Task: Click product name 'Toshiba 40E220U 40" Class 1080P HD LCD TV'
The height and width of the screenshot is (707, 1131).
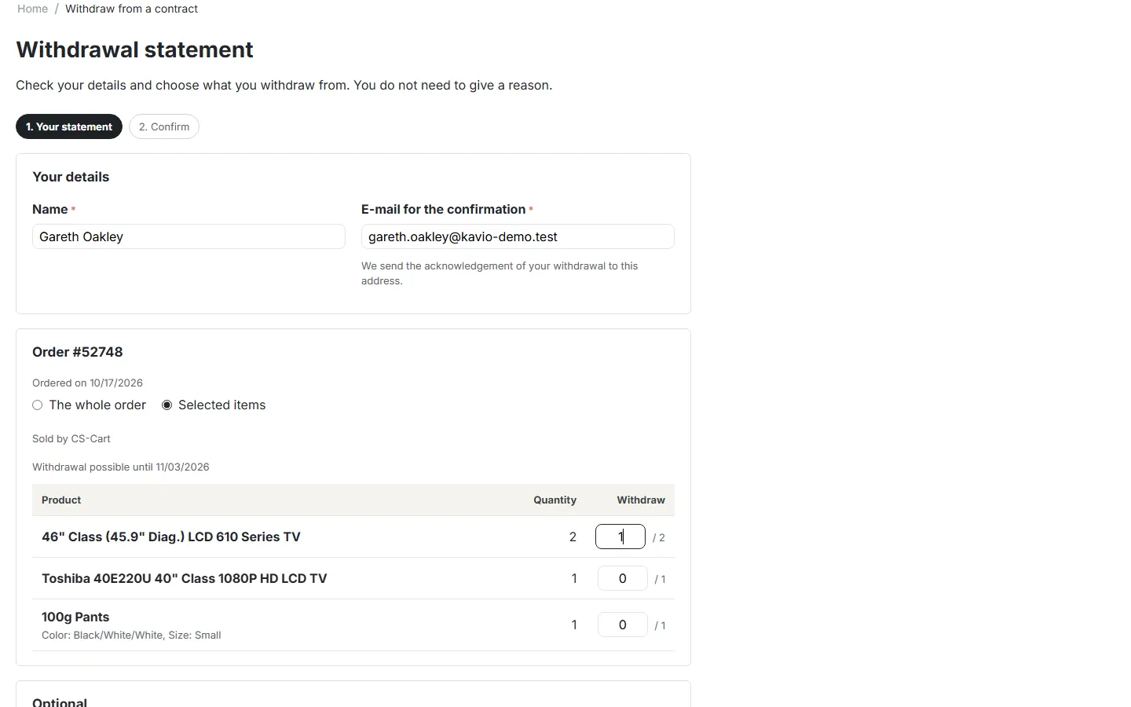Action: 185,578
